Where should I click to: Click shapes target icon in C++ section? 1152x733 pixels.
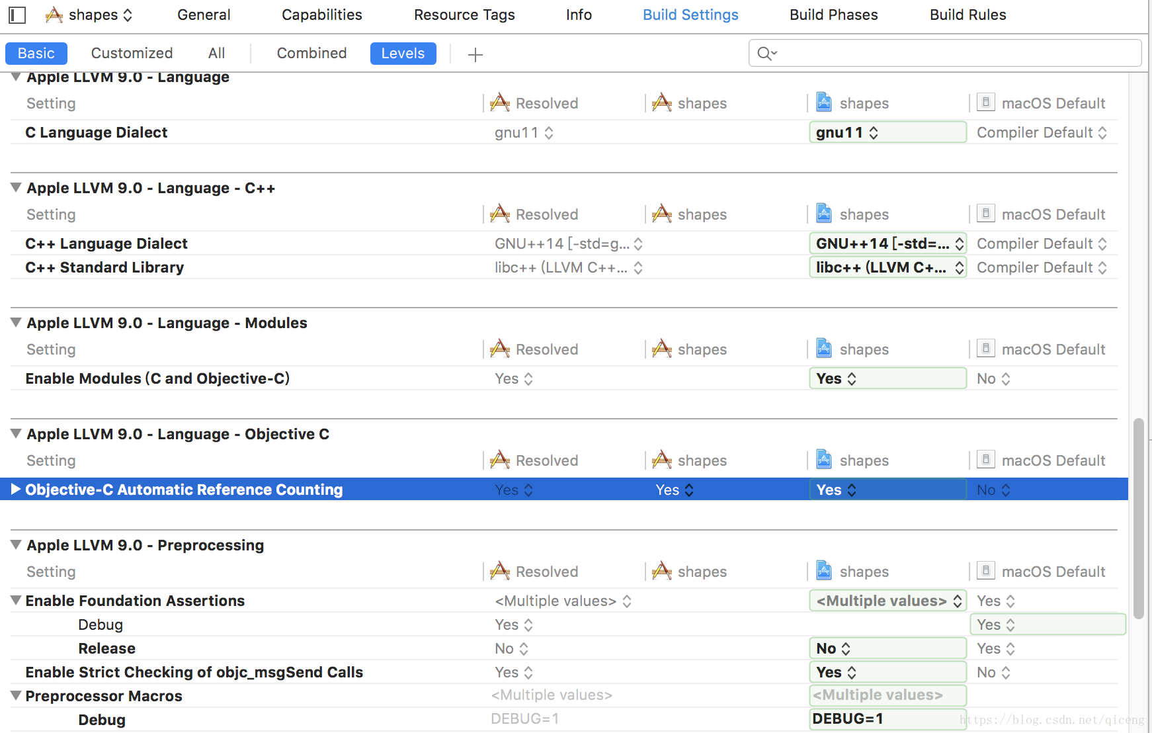[x=662, y=214]
